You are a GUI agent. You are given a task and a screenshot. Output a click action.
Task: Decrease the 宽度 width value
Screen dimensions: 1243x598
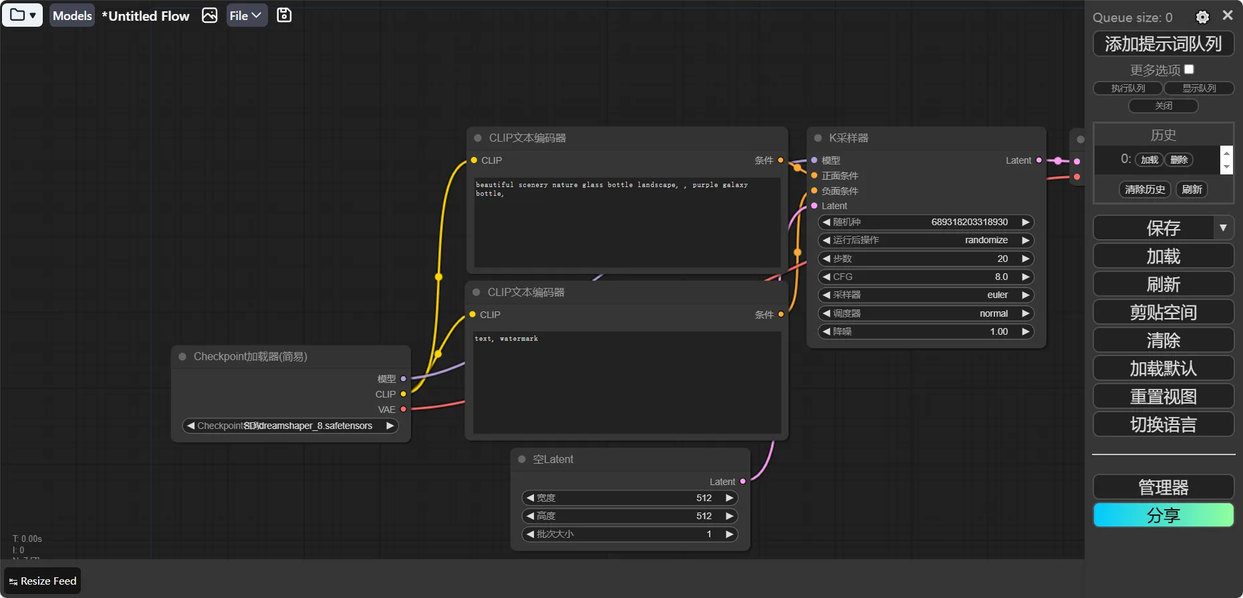(x=531, y=498)
